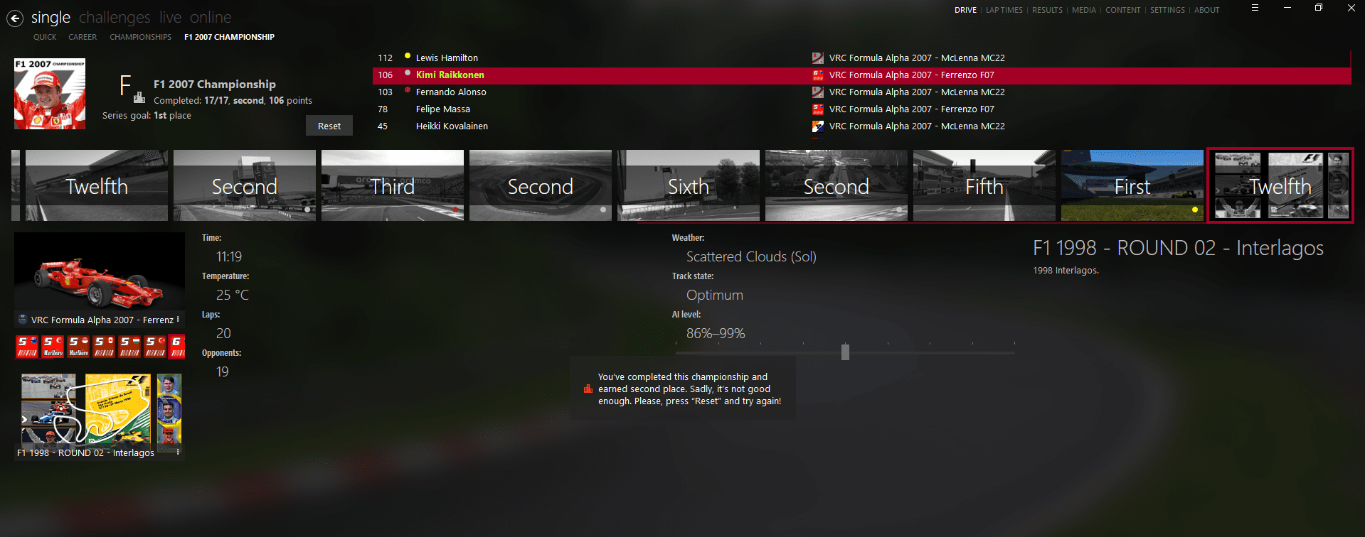Switch to the live tab
1365x537 pixels.
coord(170,17)
